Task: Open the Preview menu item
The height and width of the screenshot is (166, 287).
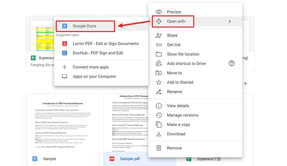Action: click(174, 12)
